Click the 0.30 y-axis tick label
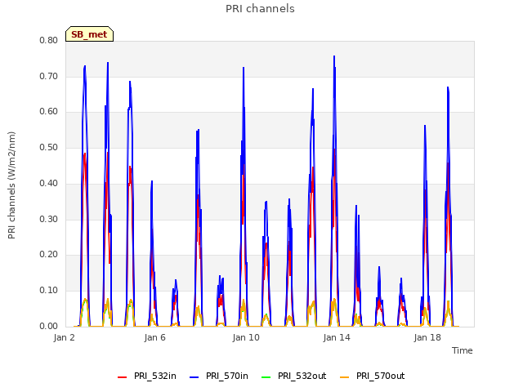523x392 pixels. pyautogui.click(x=49, y=219)
